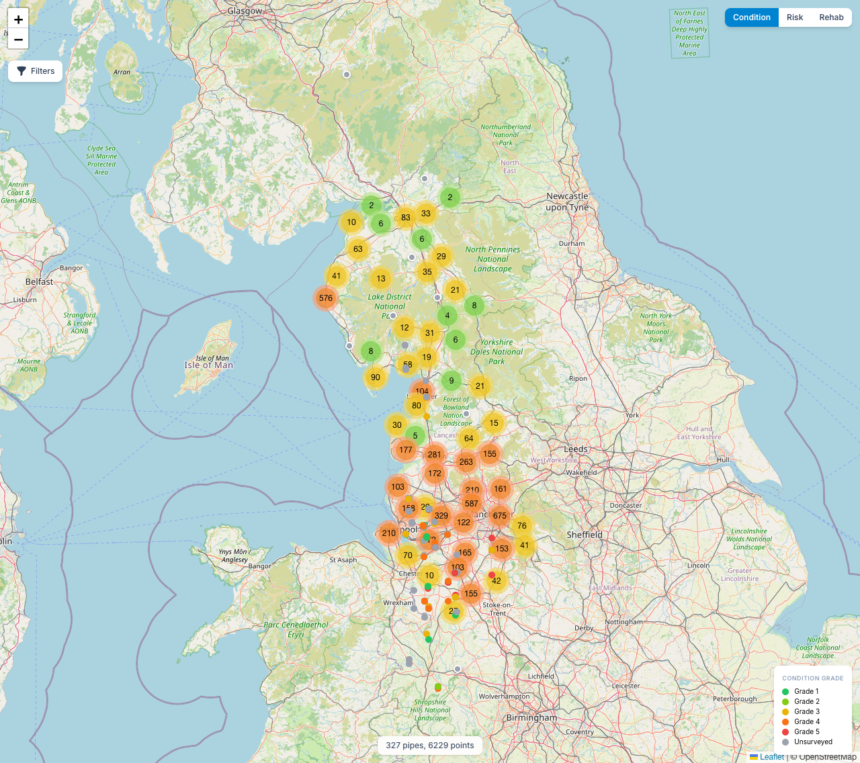Select the unsurveyed grey point south of Glasgow

point(347,75)
